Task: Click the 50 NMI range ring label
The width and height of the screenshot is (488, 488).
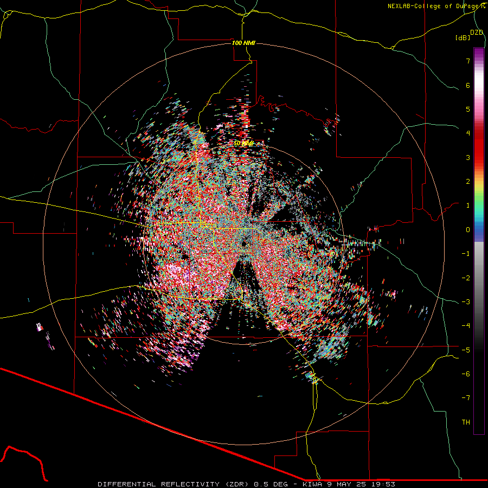Action: (243, 143)
